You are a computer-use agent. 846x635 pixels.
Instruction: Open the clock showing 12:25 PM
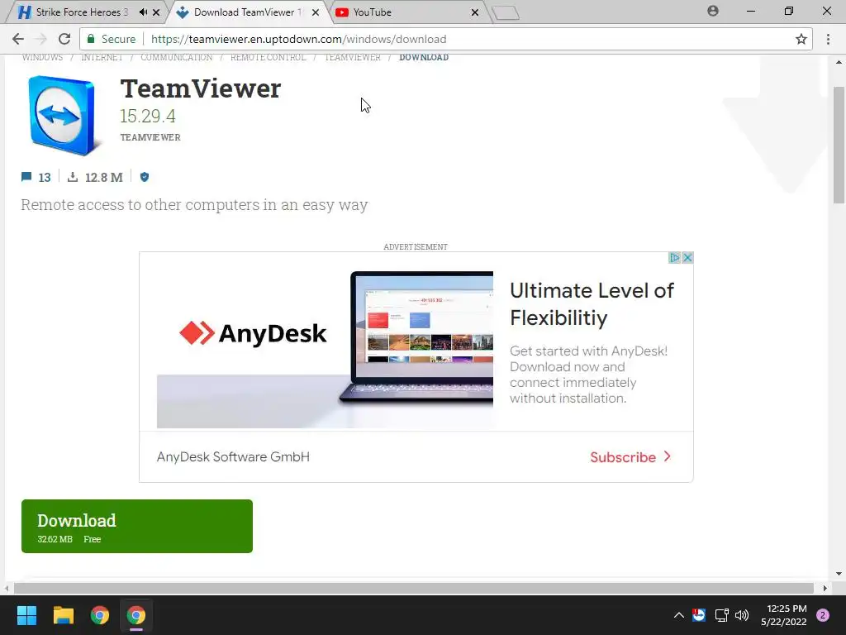tap(784, 615)
